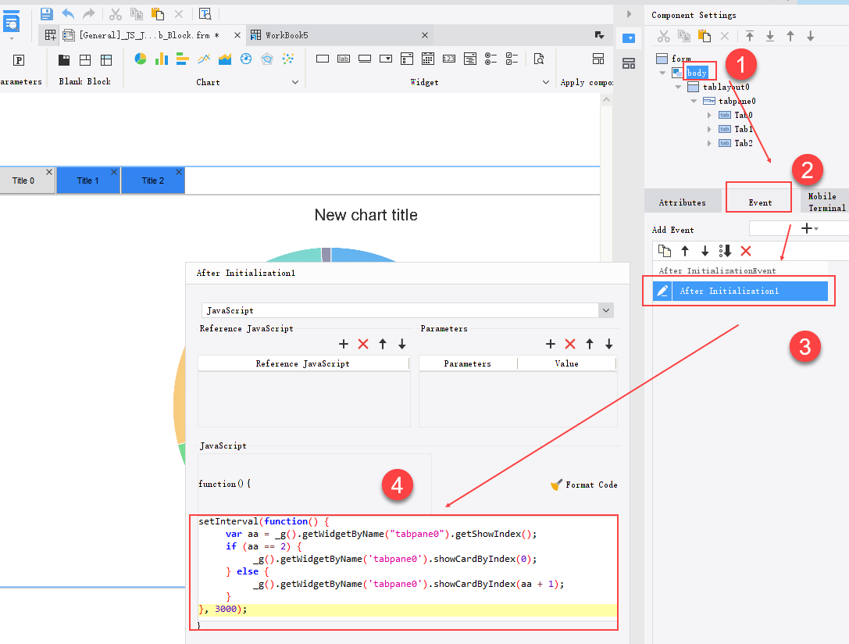Delete a parameter with the red X

[570, 344]
